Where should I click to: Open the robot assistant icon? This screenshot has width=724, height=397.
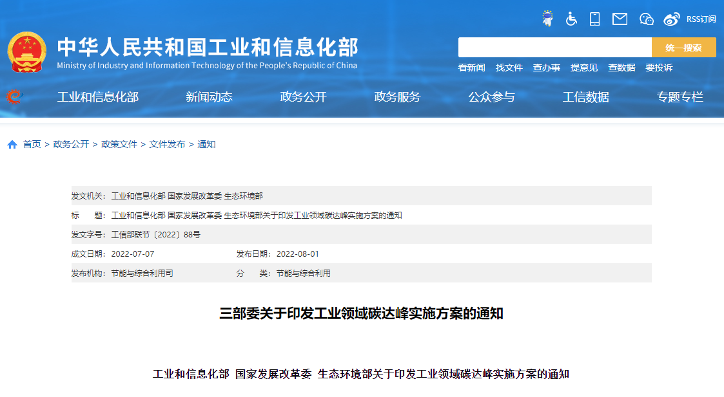547,19
